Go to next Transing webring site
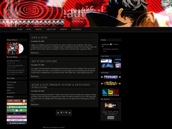172x129 pixels. tap(120, 77)
